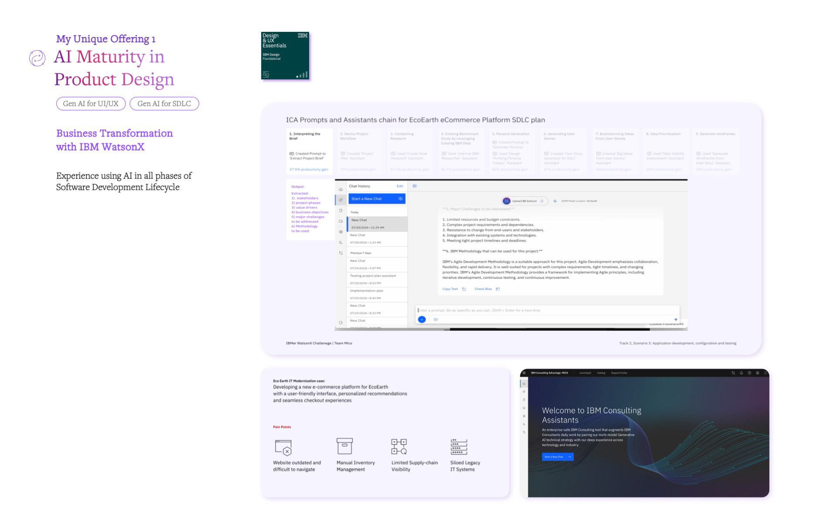
Task: Click Check Bias under the response
Action: coord(483,289)
